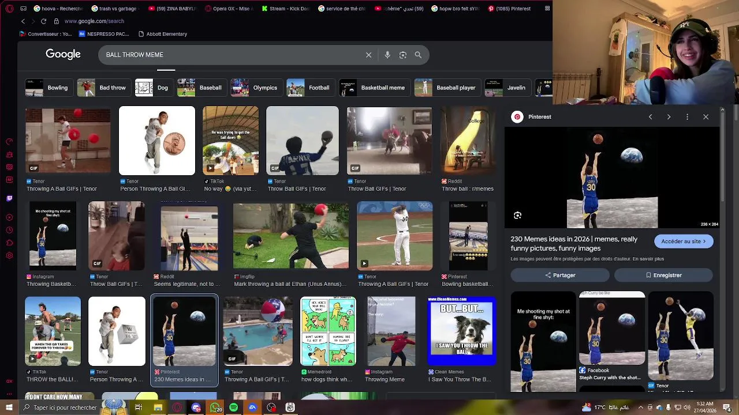Click the site lock icon in address bar

coord(56,21)
